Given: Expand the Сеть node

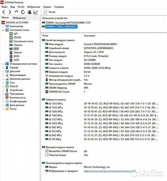Looking at the screenshot, I should (3, 83).
